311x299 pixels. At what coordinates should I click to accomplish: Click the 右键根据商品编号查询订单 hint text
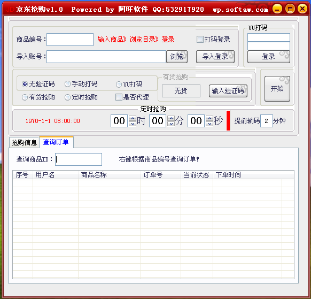point(159,159)
